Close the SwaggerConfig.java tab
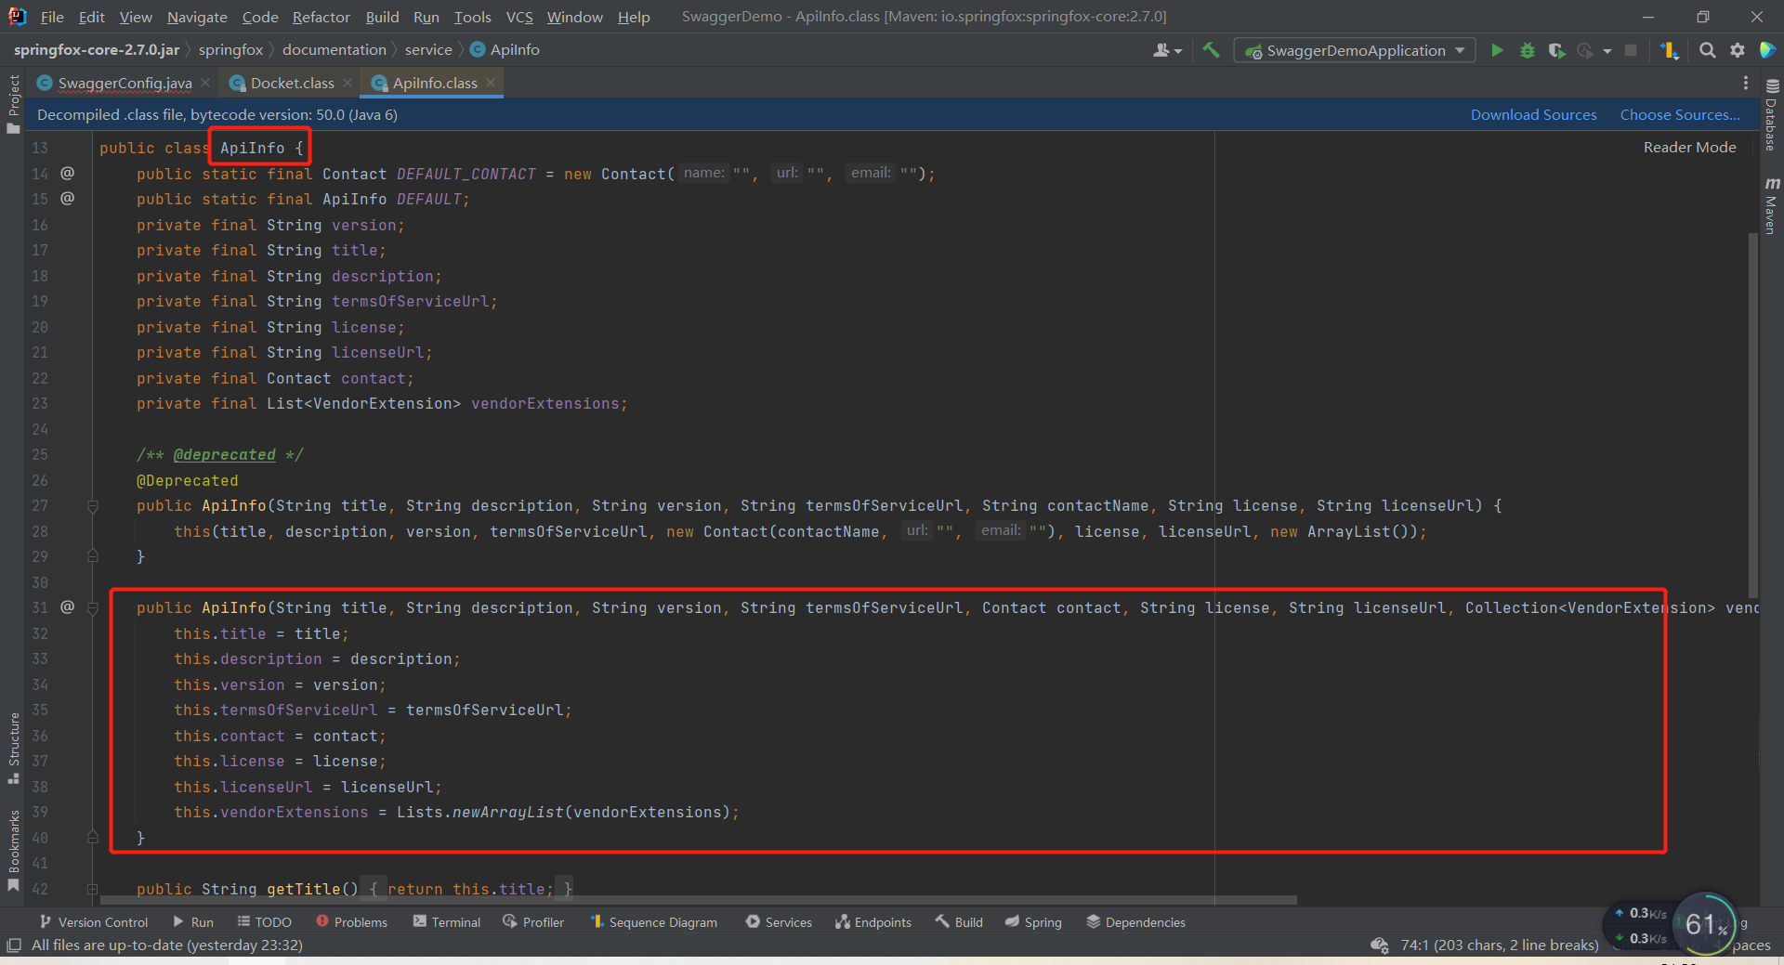1784x965 pixels. (205, 83)
